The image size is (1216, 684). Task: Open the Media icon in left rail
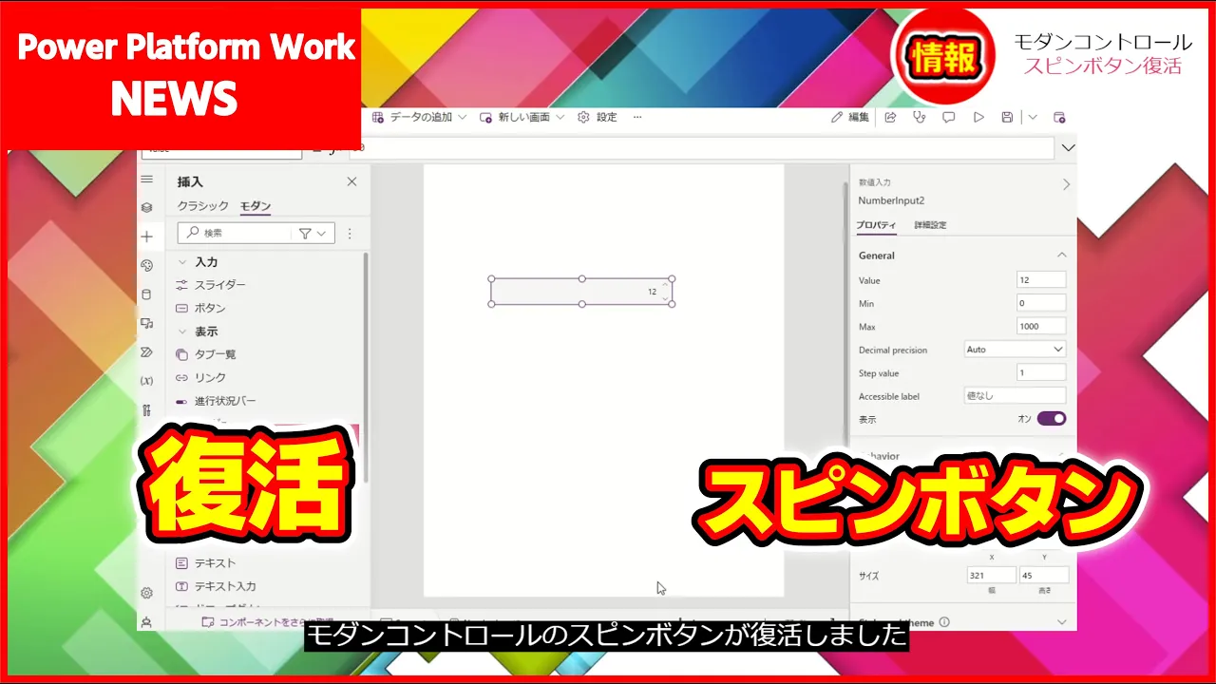click(146, 323)
